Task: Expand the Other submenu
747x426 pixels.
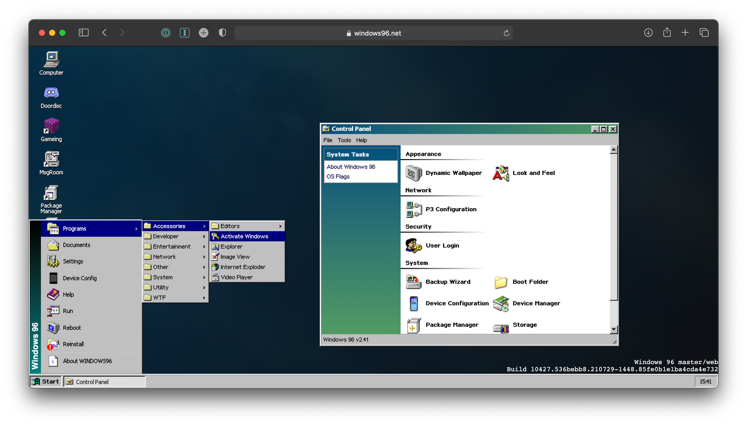Action: [176, 267]
